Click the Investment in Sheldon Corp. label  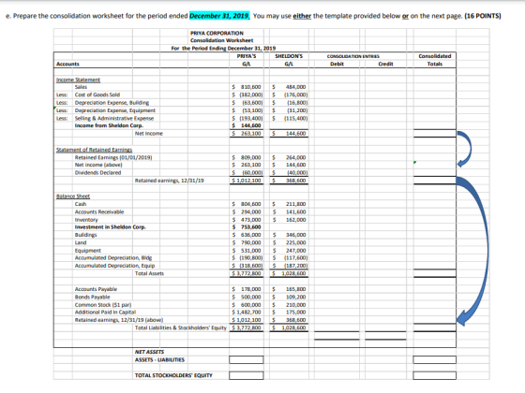[111, 226]
